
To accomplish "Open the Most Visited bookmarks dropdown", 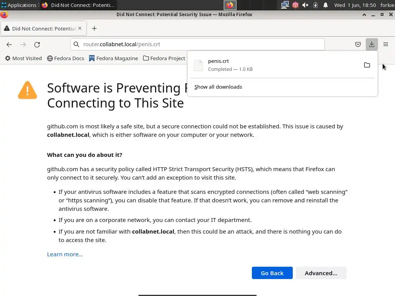I will 23,58.
